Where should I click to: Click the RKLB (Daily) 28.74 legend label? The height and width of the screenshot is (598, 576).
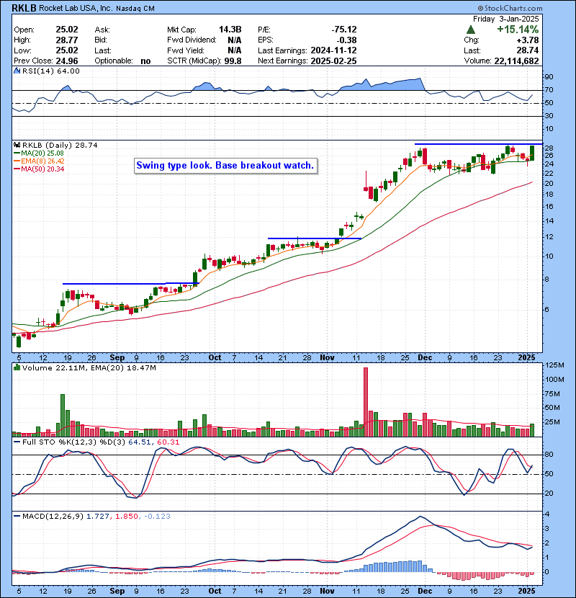pyautogui.click(x=60, y=145)
